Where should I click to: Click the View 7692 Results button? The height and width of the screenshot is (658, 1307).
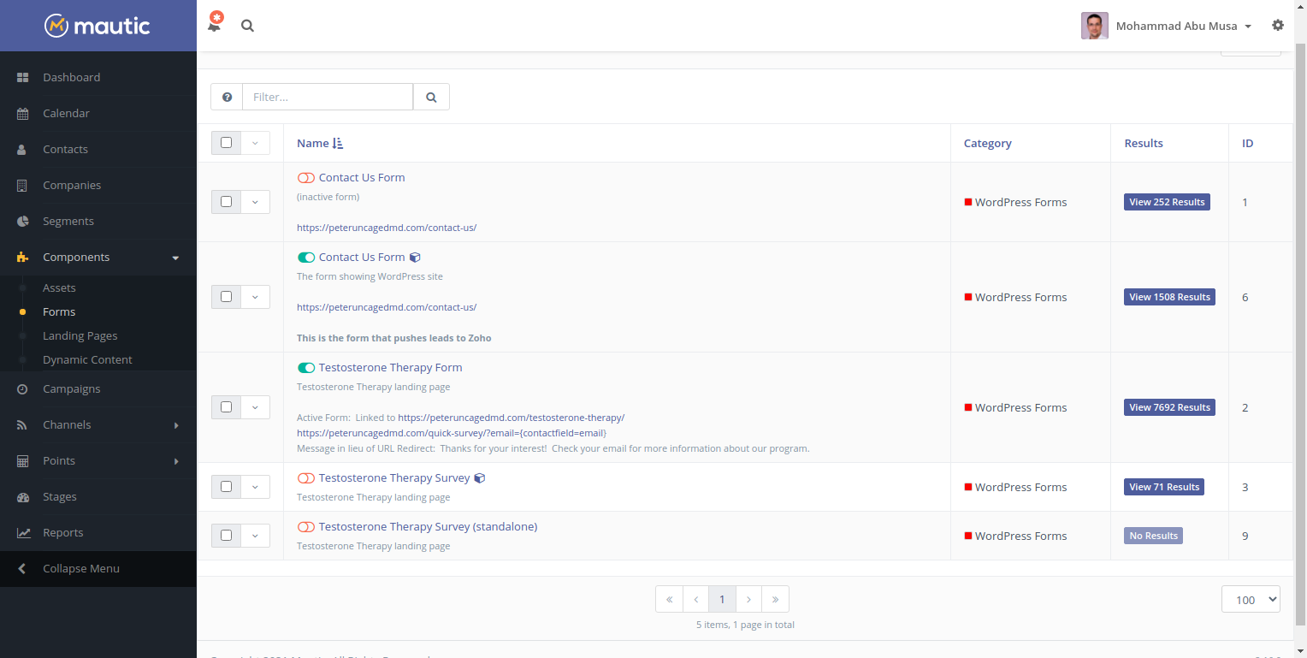[1169, 407]
